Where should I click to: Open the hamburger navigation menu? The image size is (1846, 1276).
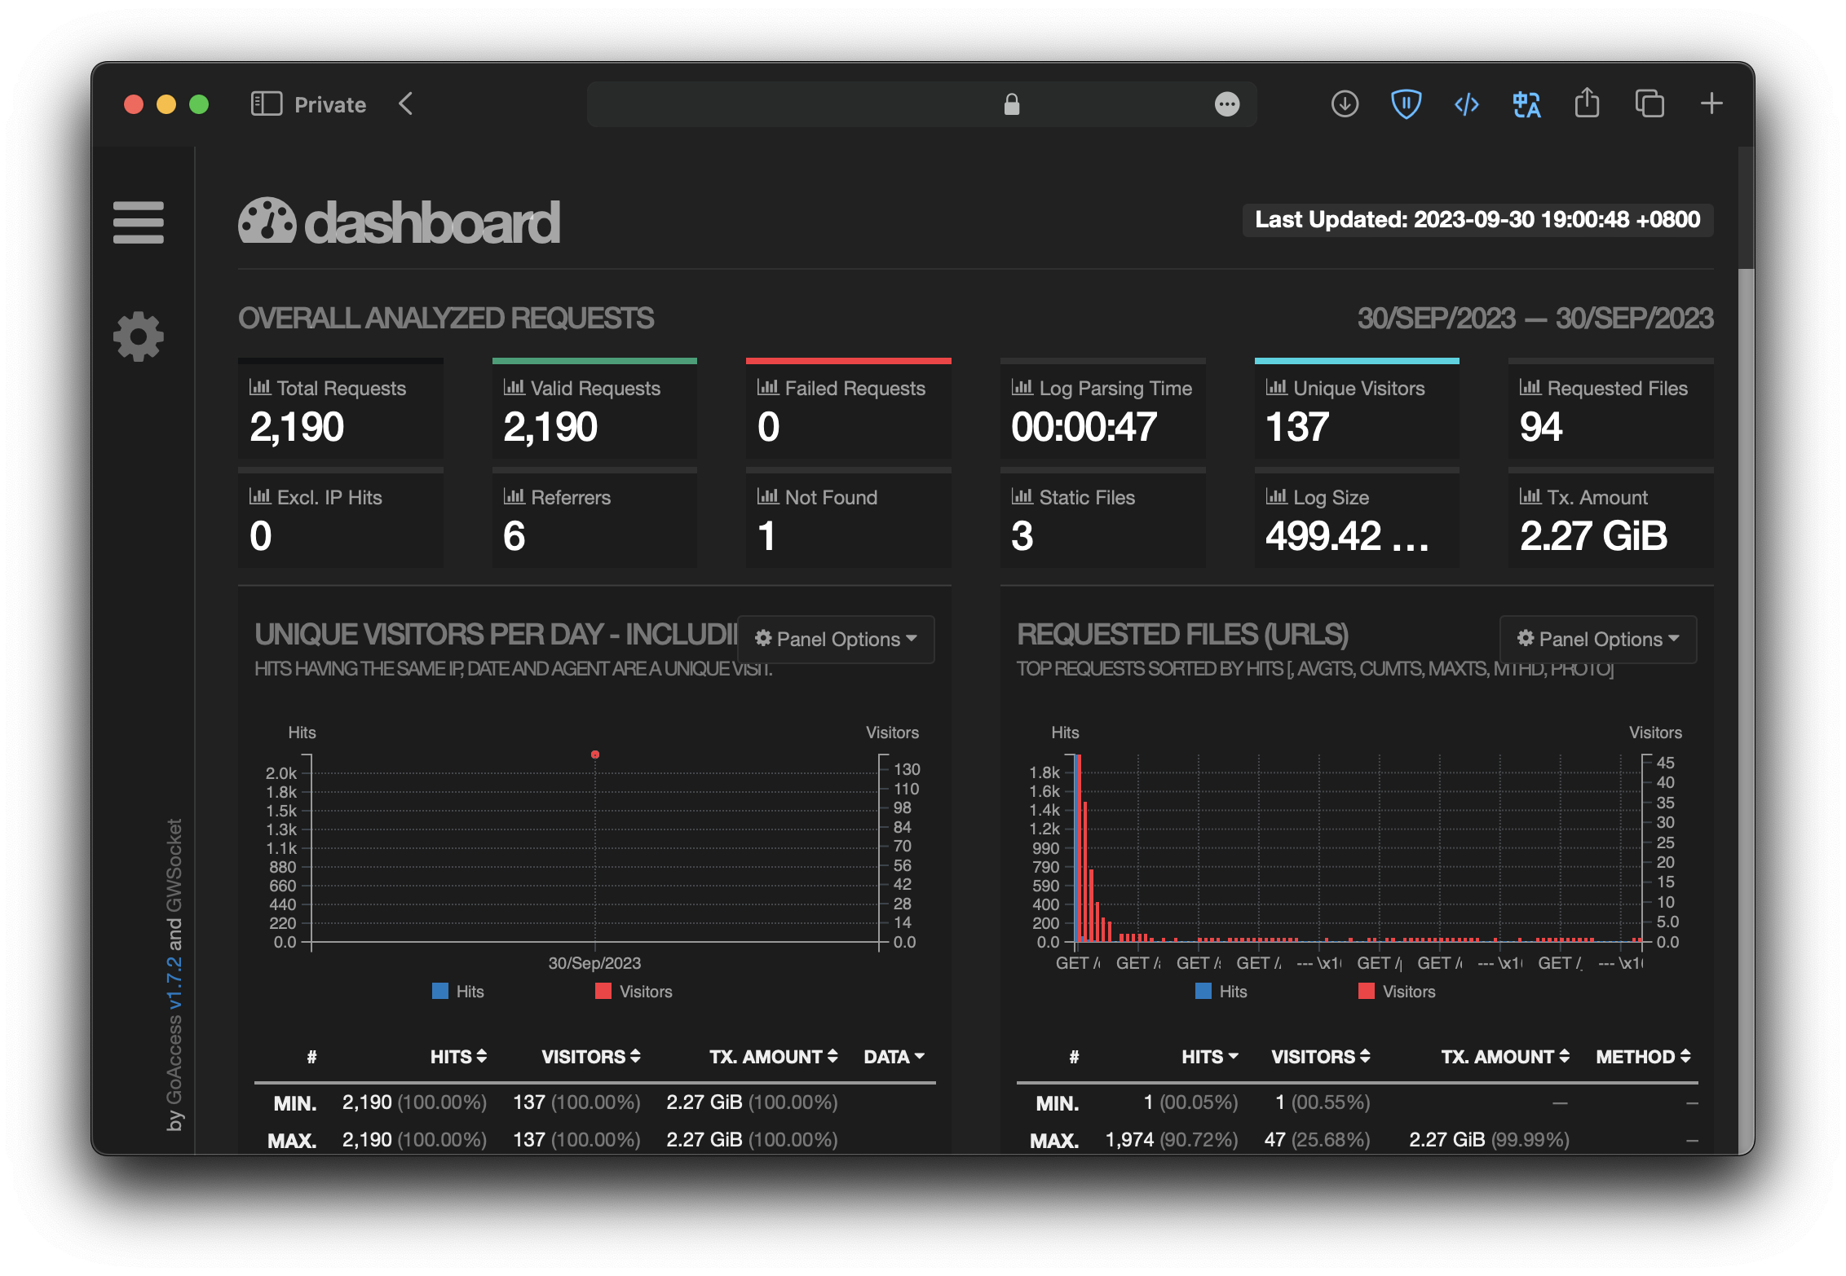[138, 222]
